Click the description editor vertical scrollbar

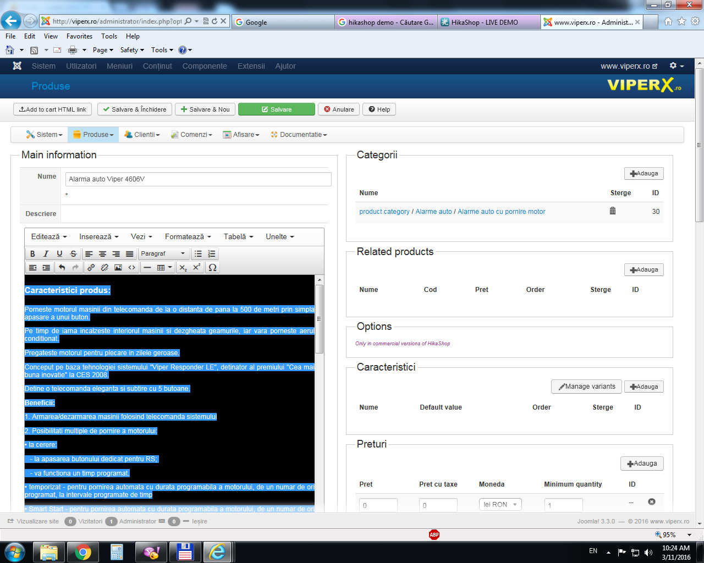point(319,319)
